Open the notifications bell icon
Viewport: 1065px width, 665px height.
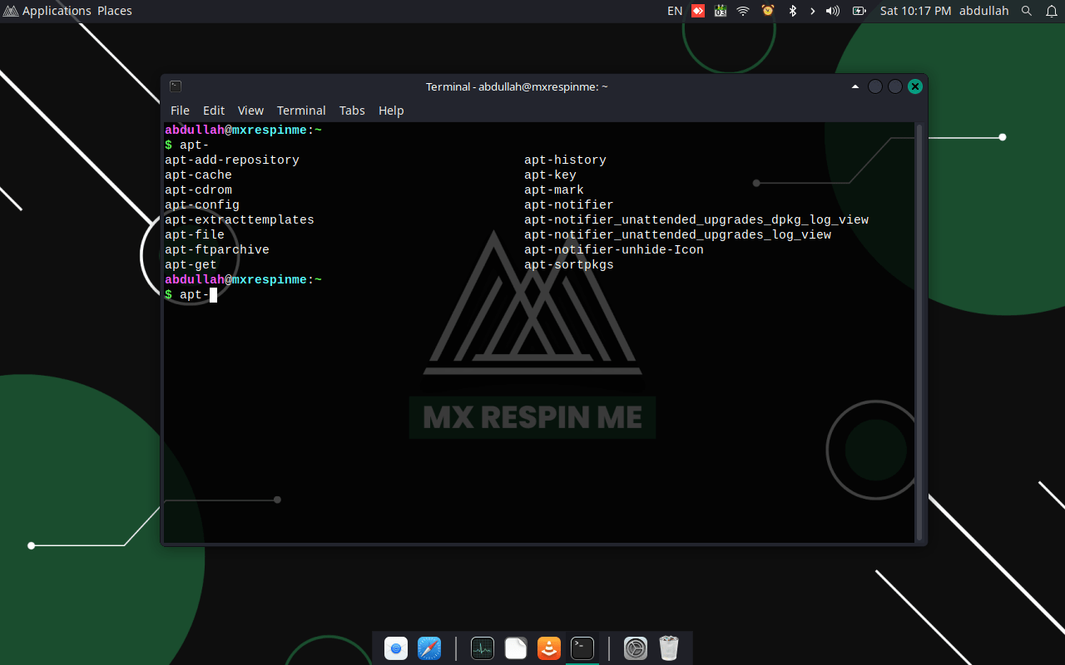1051,11
